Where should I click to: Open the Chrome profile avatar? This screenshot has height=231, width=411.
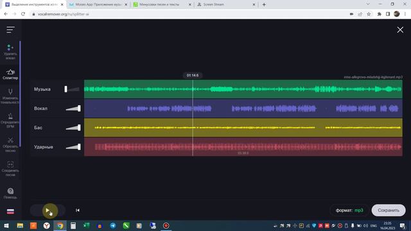397,14
